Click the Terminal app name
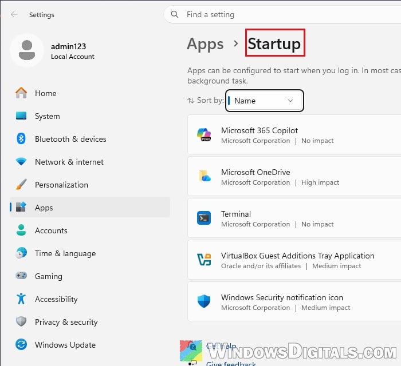This screenshot has width=401, height=366. pos(236,214)
